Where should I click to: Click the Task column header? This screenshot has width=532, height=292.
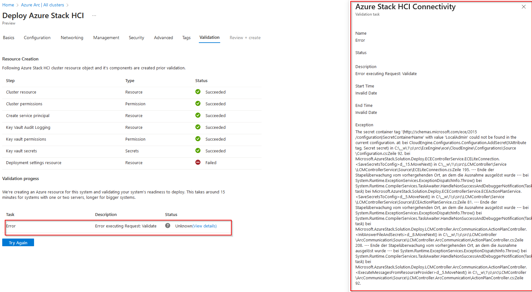10,214
